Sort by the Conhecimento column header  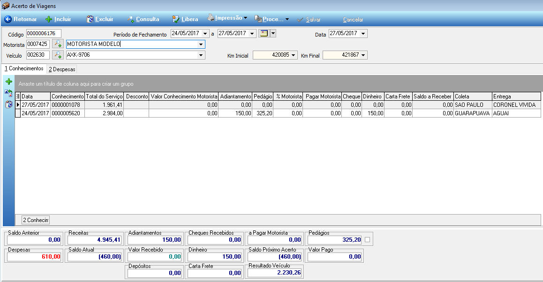coord(68,96)
